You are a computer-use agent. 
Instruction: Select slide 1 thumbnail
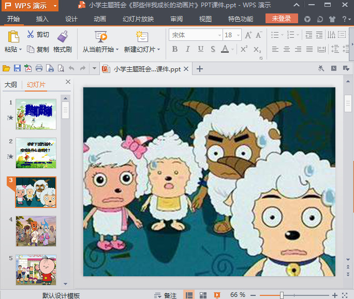click(36, 114)
